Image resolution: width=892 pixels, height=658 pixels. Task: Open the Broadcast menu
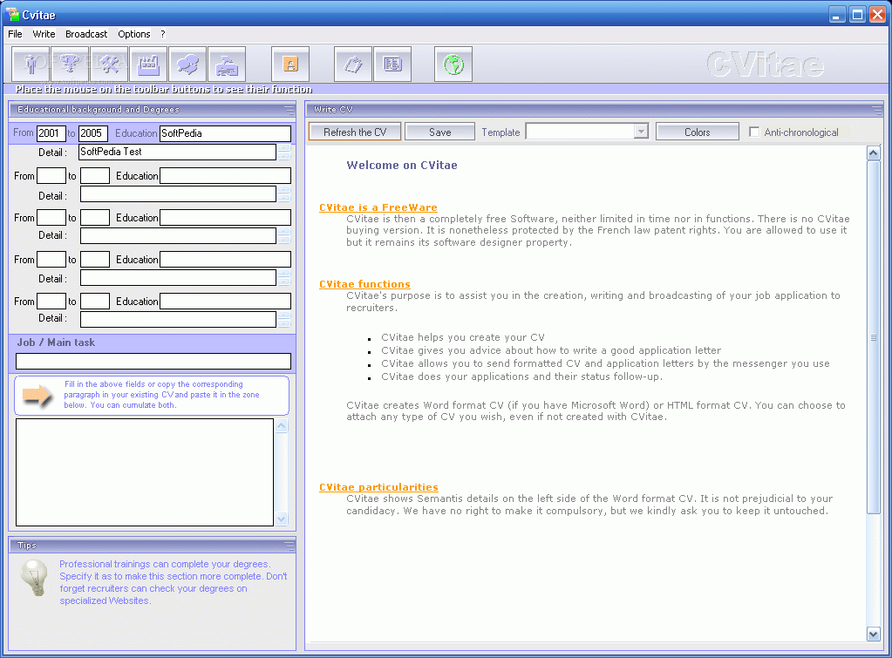86,34
